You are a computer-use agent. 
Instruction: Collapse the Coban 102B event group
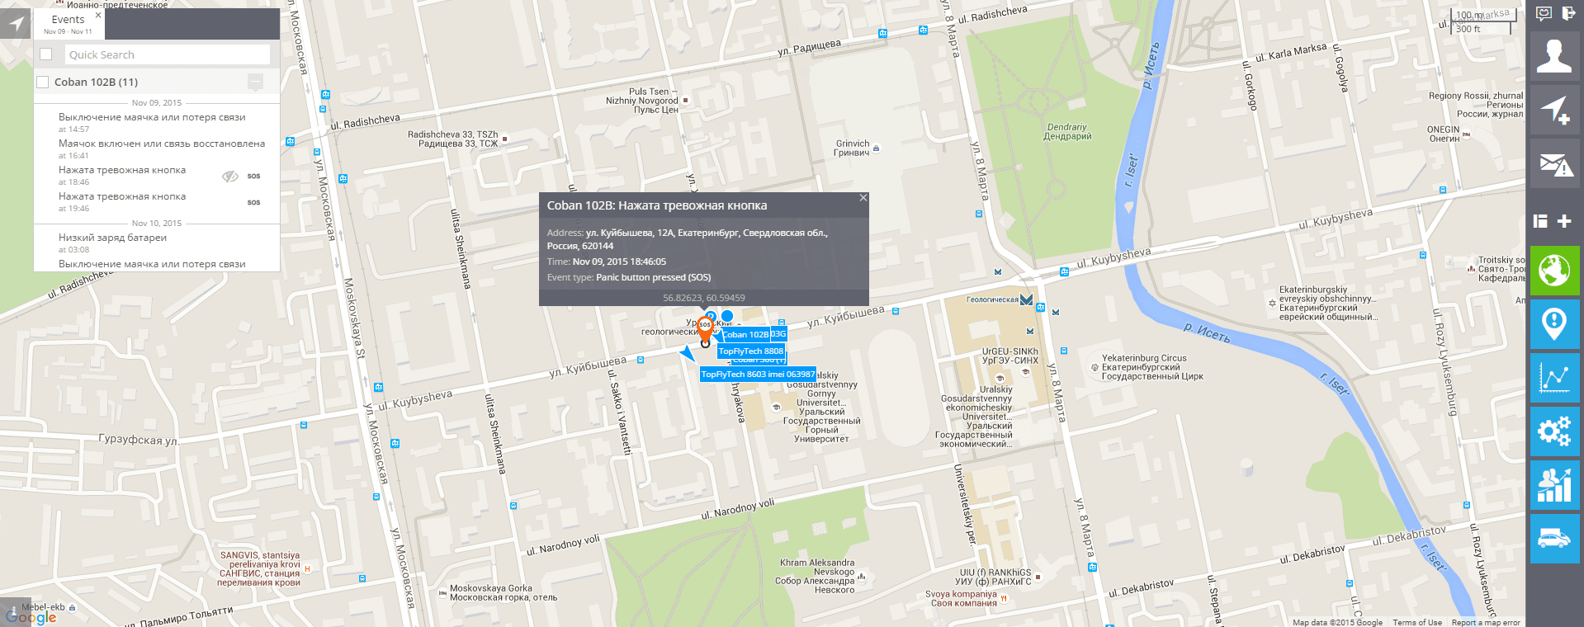point(255,82)
